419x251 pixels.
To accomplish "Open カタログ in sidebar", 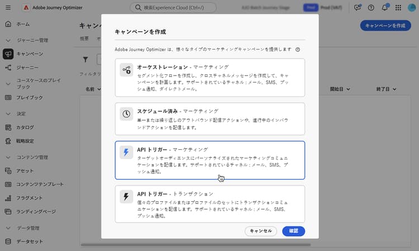I will (x=25, y=127).
